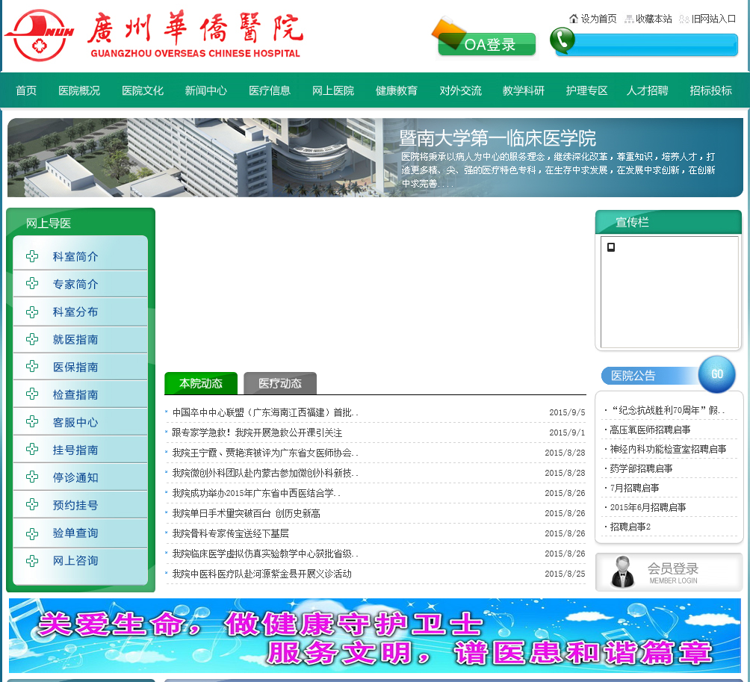This screenshot has height=682, width=750.
Task: Open news 我院中医科医疗队赴河源 article
Action: pos(262,574)
